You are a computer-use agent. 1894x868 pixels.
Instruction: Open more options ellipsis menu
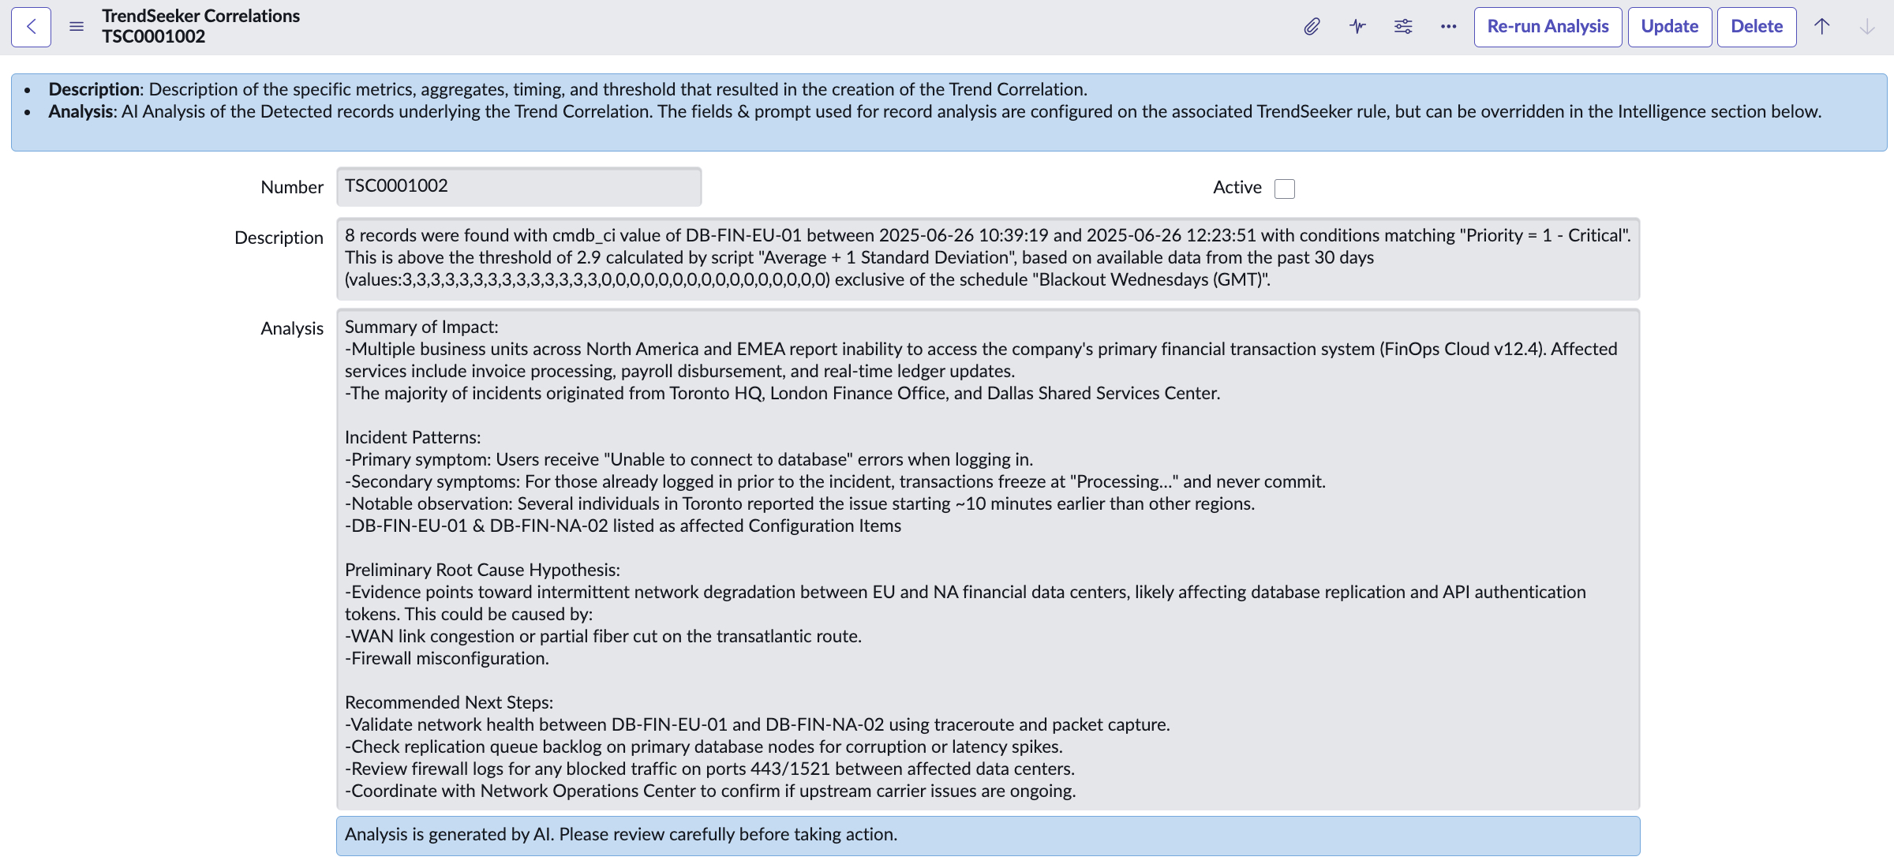[x=1448, y=27]
